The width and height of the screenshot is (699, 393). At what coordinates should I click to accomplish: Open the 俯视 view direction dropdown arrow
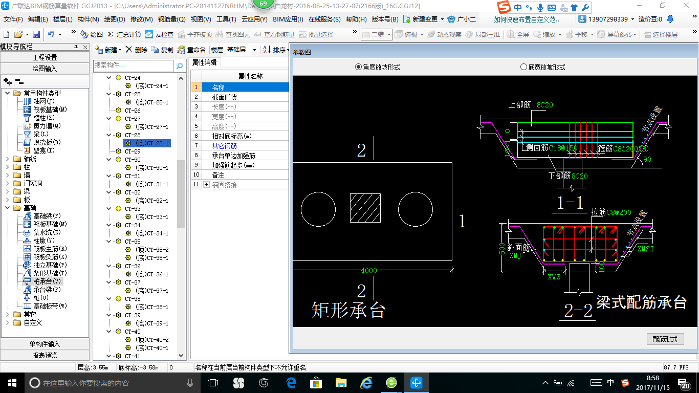coord(422,34)
